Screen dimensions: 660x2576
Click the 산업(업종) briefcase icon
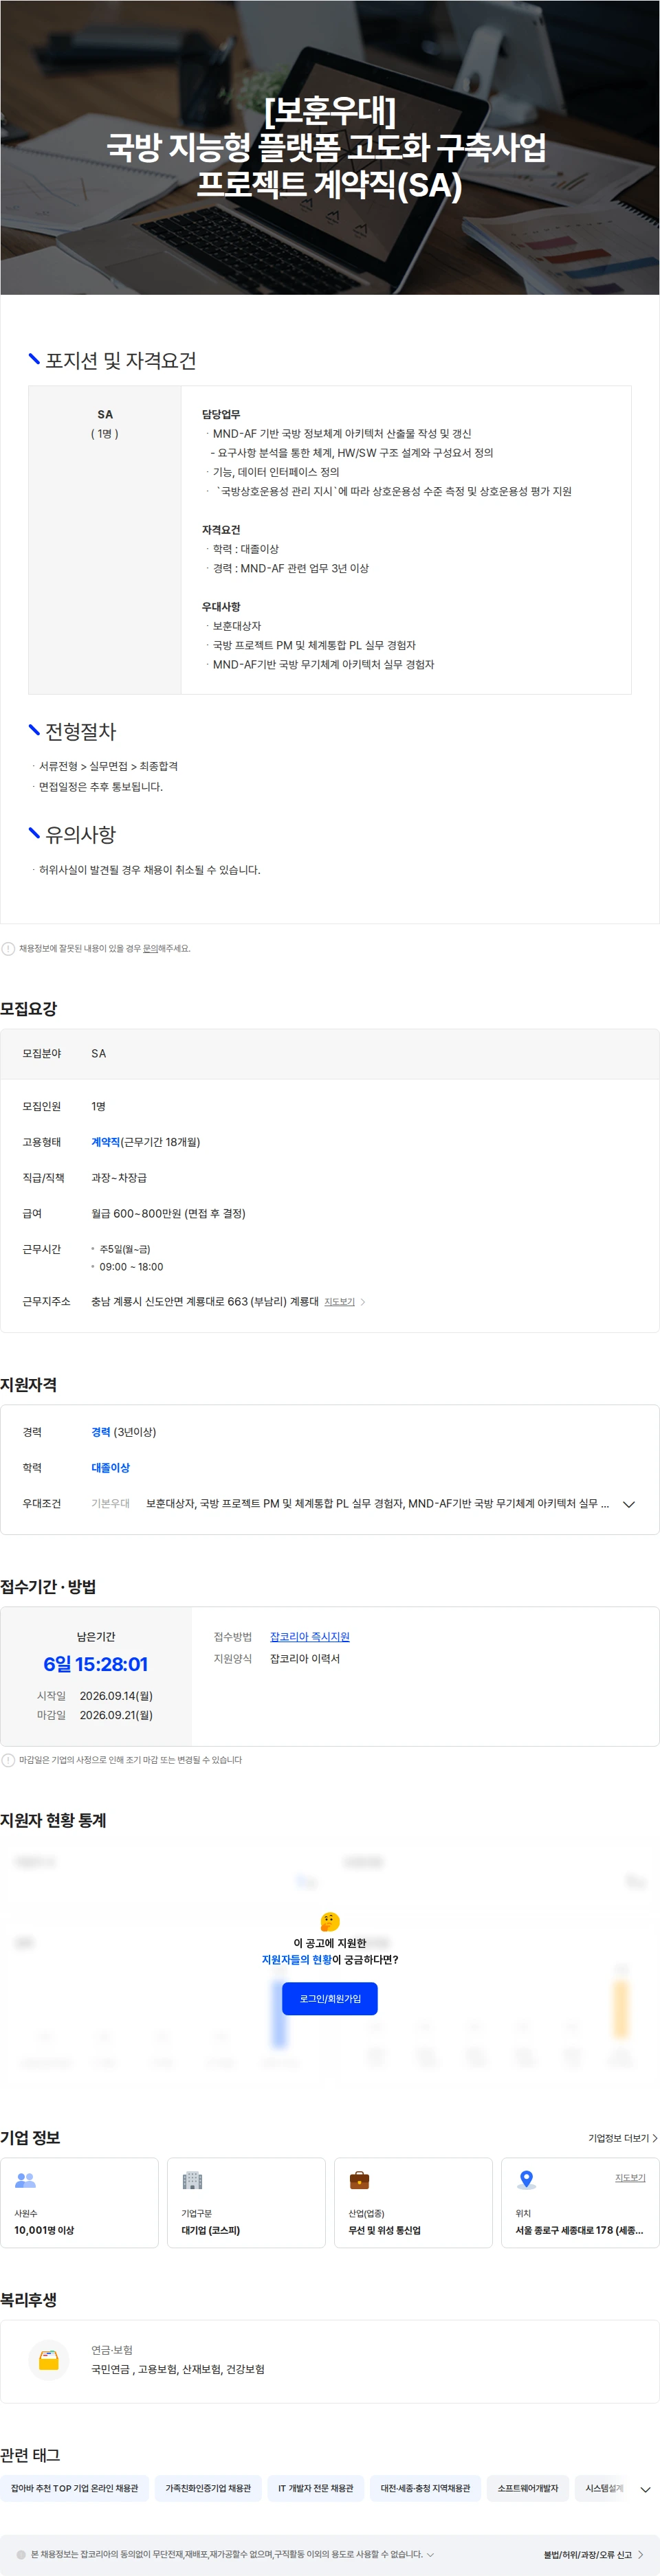click(359, 2180)
